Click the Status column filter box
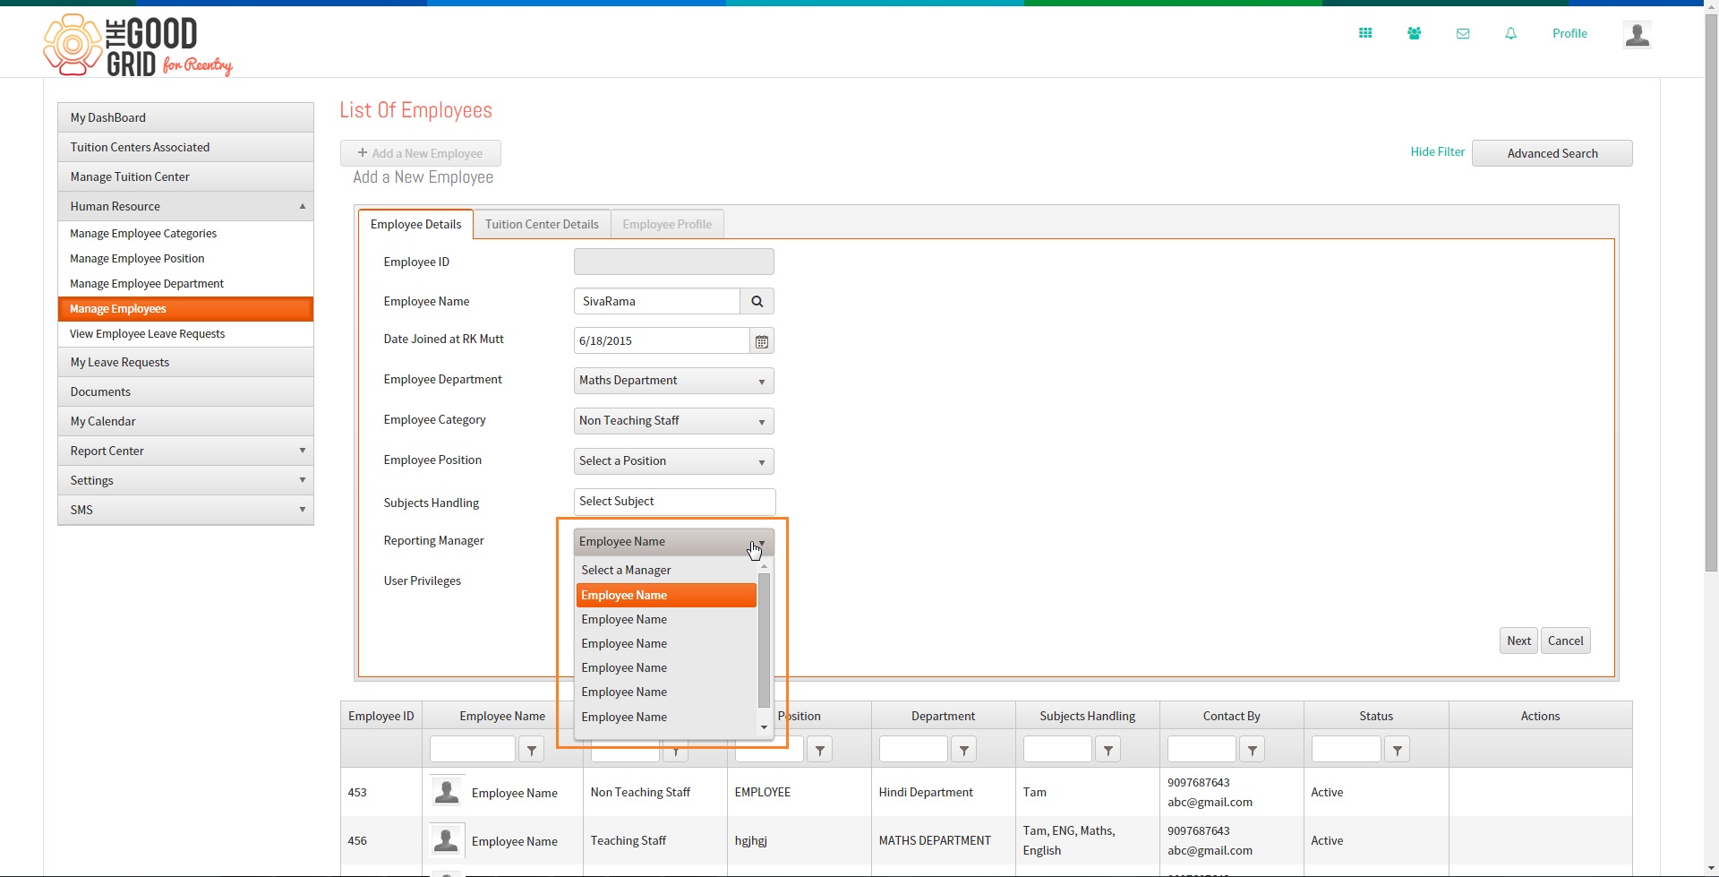 click(1346, 750)
